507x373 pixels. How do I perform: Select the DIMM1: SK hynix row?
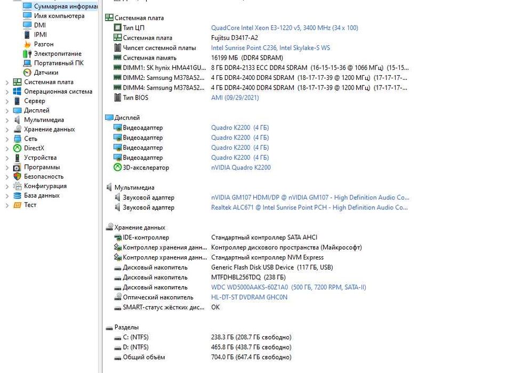261,68
